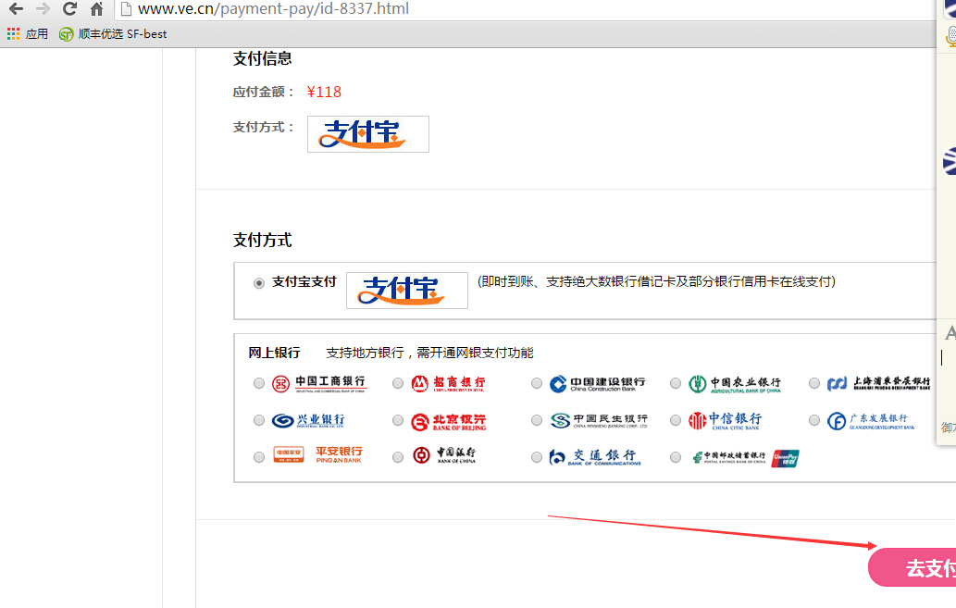The width and height of the screenshot is (956, 608).
Task: Click the UnionPay 银联 logo
Action: point(786,459)
